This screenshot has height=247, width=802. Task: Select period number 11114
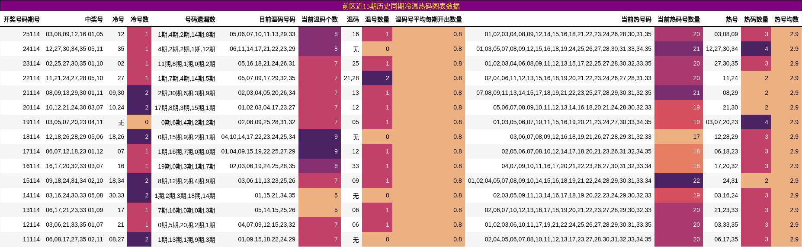click(31, 239)
